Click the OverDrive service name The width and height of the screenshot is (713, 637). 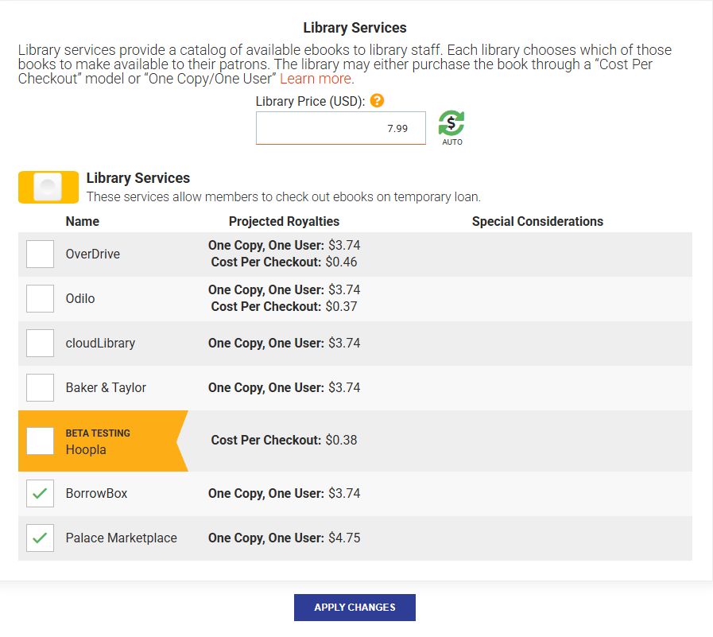coord(93,254)
